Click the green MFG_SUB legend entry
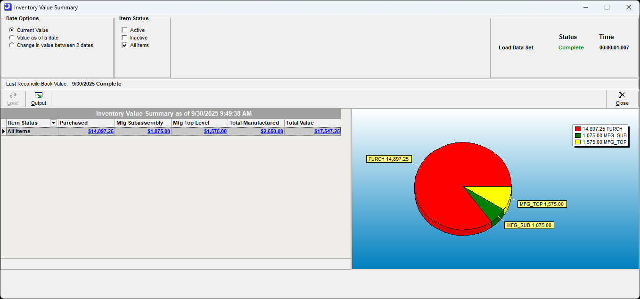This screenshot has height=299, width=640. coord(600,135)
